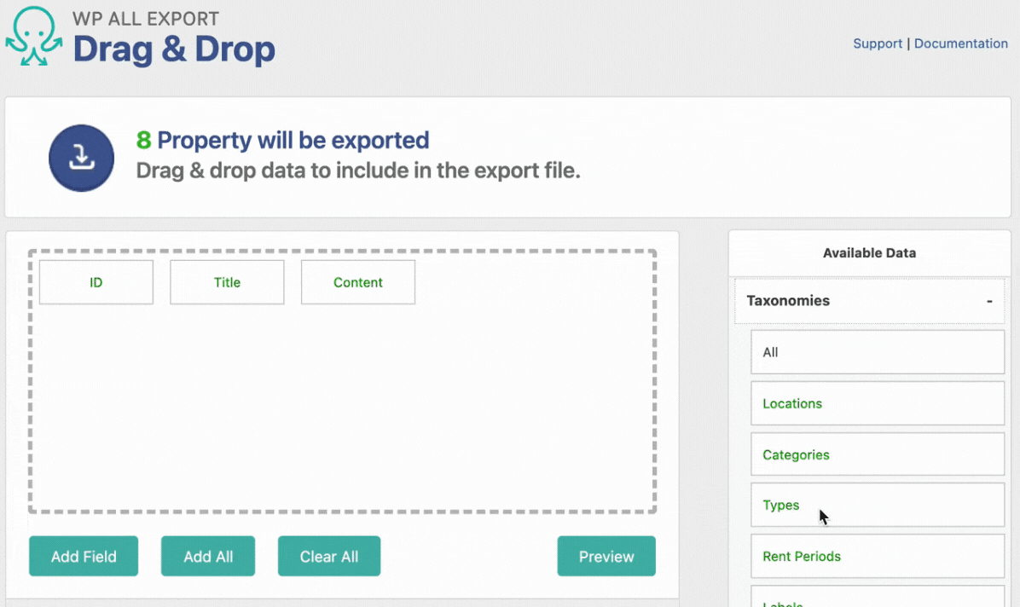Select the Rent Periods taxonomy item
Viewport: 1020px width, 607px height.
pyautogui.click(x=877, y=556)
